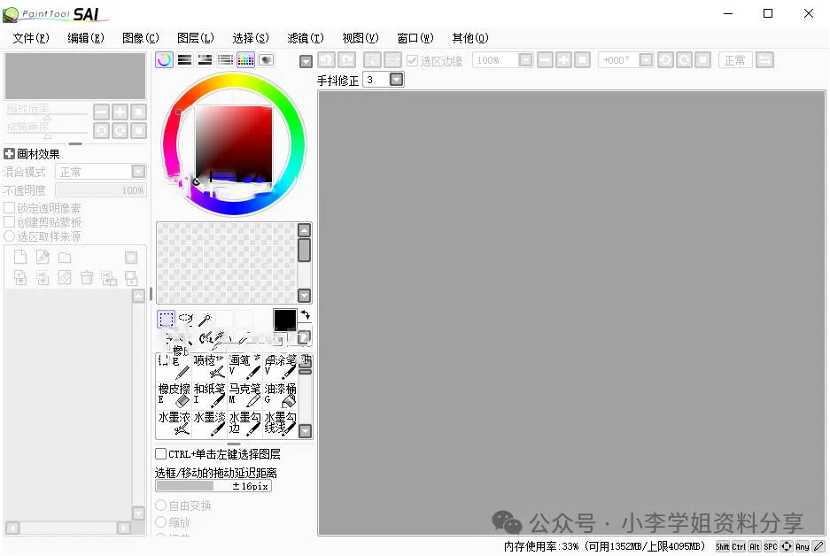Viewport: 830px width, 556px height.
Task: Choose the 油漆桶 bucket tool
Action: coord(280,396)
